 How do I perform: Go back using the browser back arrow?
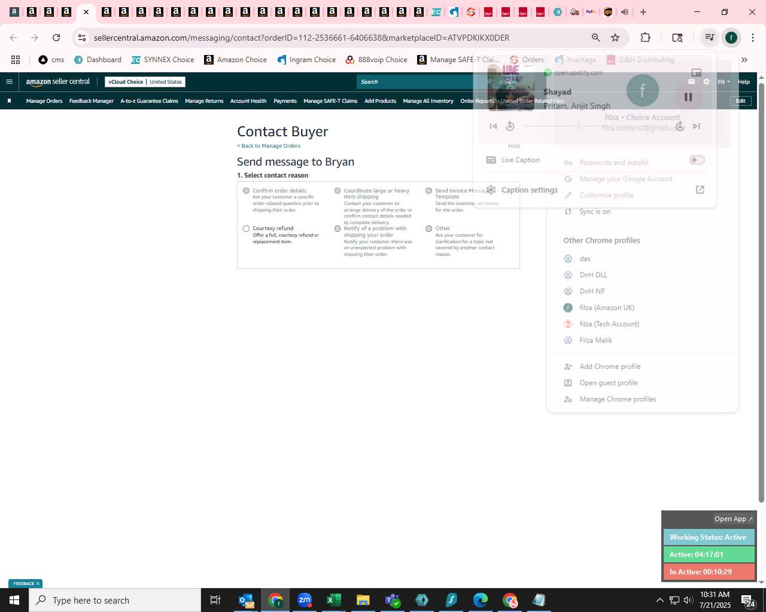tap(13, 38)
